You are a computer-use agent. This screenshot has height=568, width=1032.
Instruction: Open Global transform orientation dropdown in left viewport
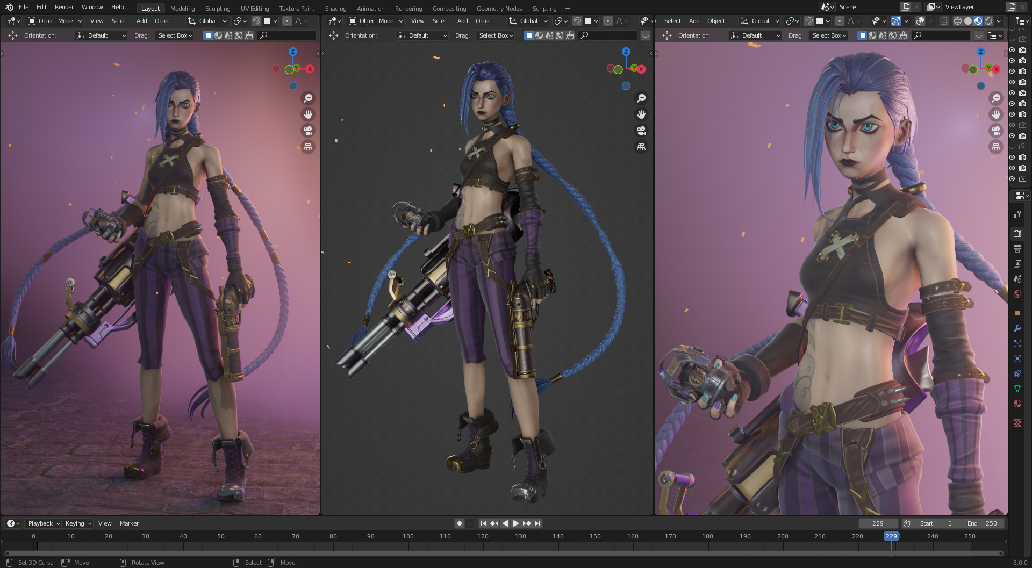tap(207, 21)
